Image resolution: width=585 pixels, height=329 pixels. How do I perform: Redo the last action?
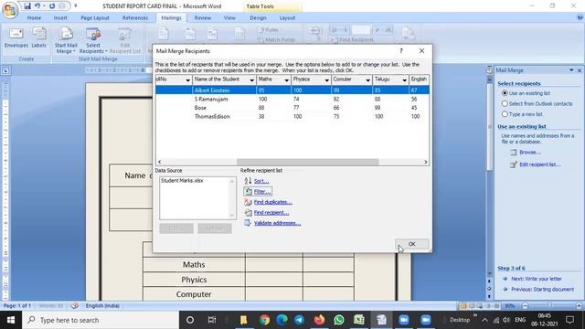coord(52,6)
